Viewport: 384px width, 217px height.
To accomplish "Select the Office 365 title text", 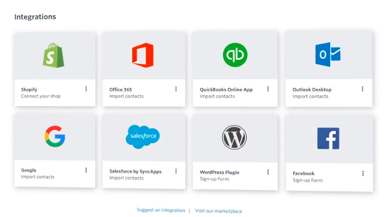I will [x=120, y=89].
